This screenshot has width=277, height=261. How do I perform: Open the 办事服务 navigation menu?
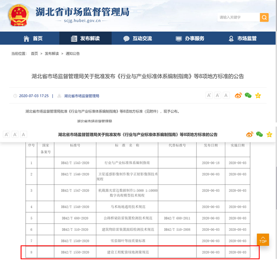[190, 38]
